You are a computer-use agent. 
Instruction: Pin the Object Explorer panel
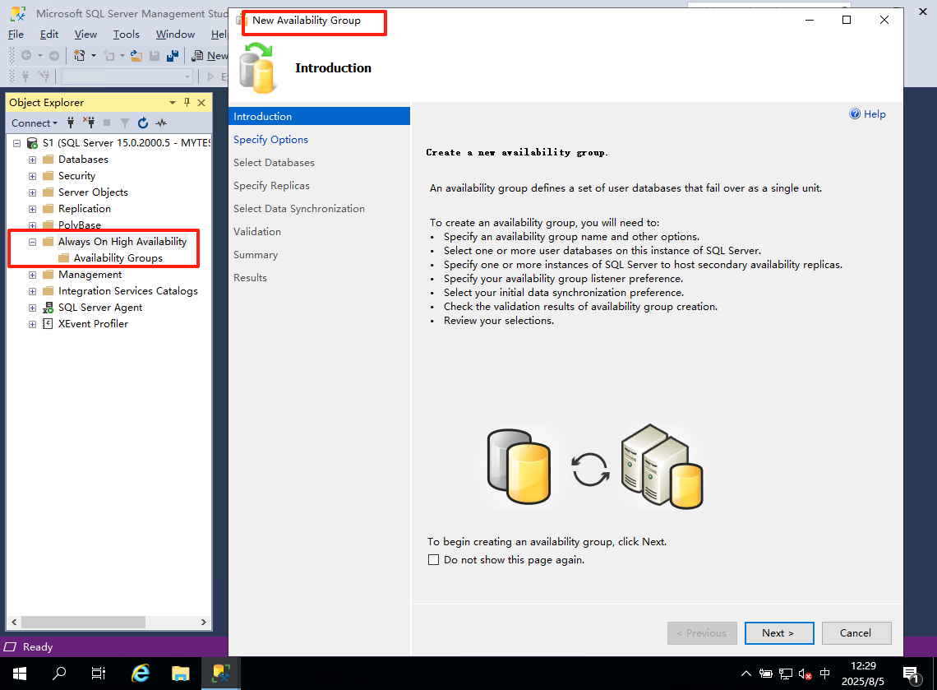coord(187,102)
